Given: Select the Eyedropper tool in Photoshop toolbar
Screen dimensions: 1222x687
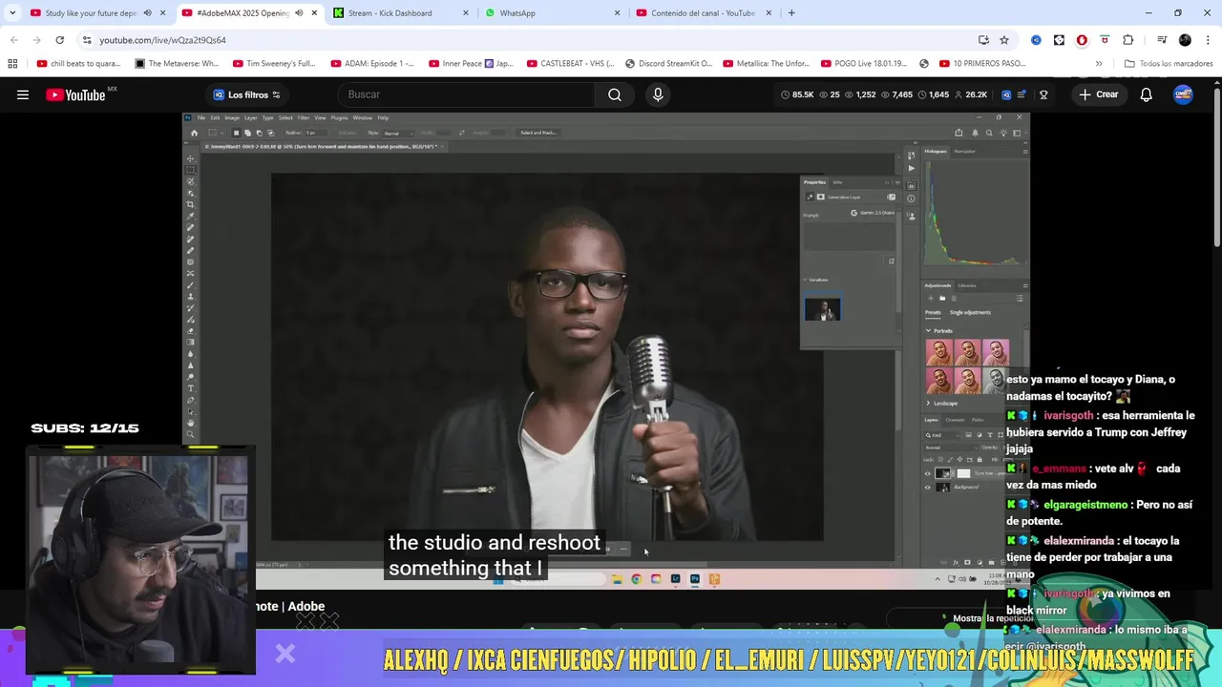Looking at the screenshot, I should [x=190, y=217].
